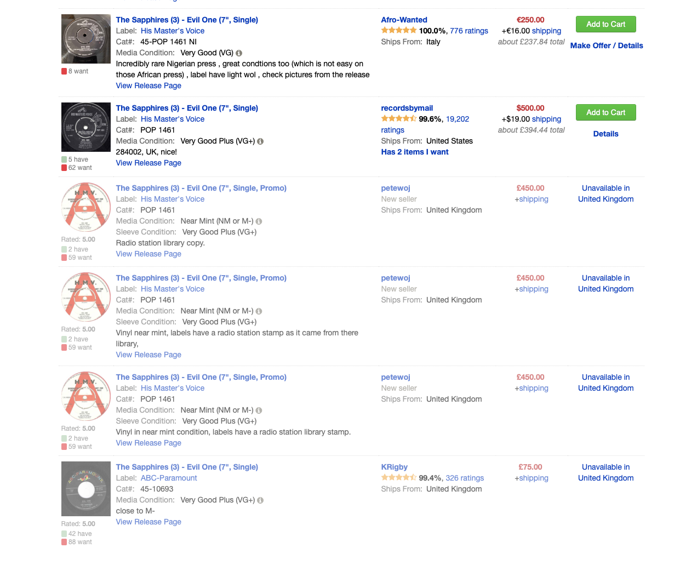Click the star rating for KRigby
Image resolution: width=680 pixels, height=565 pixels.
pos(399,478)
